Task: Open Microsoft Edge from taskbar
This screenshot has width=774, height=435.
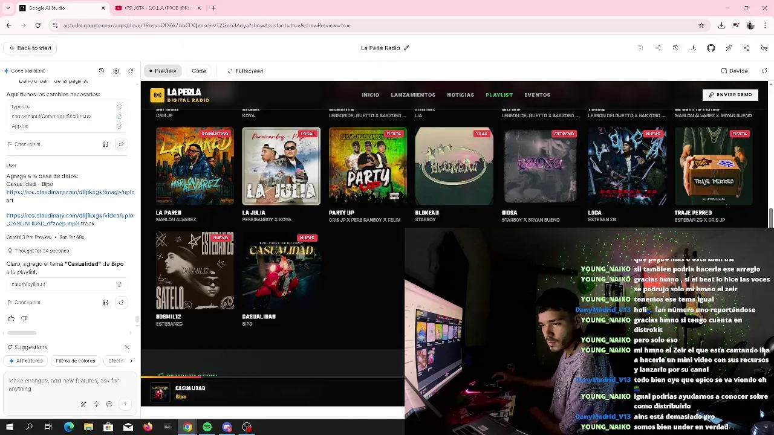Action: pos(69,427)
